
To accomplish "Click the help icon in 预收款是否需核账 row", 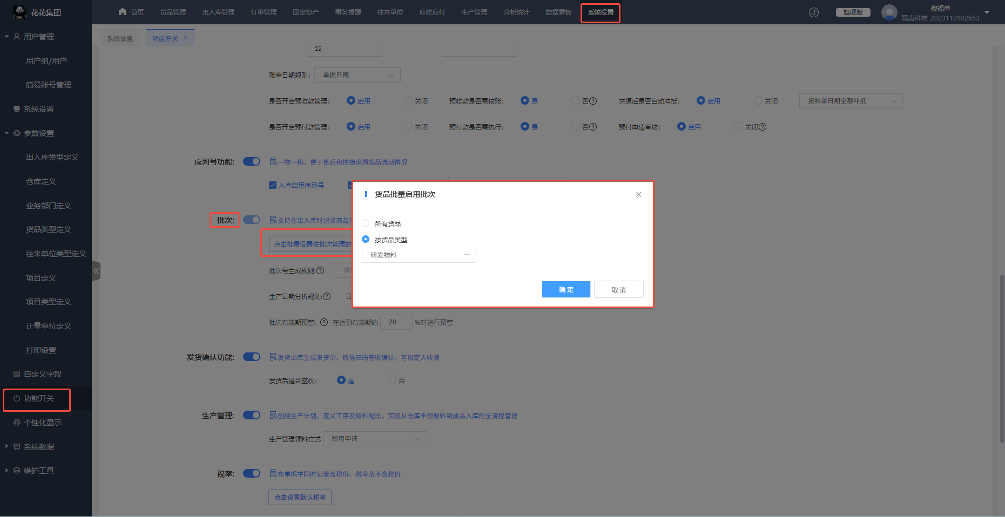I will [x=593, y=101].
